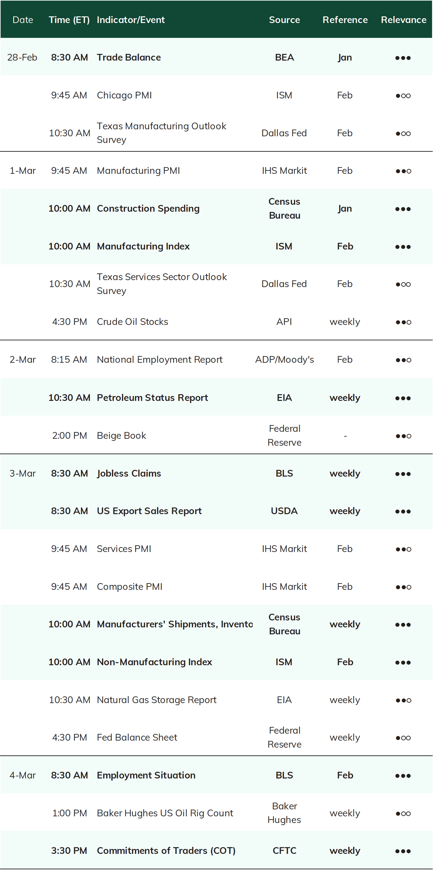Select the Natural Gas Storage Report
433x872 pixels.
157,700
